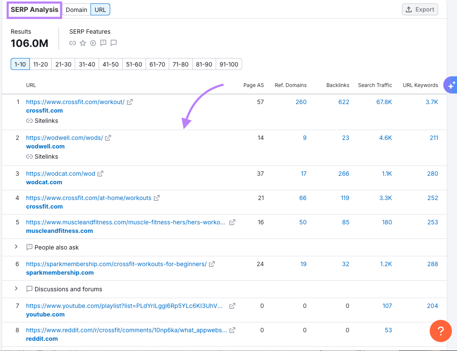Expand the People also ask section
457x351 pixels.
point(16,247)
